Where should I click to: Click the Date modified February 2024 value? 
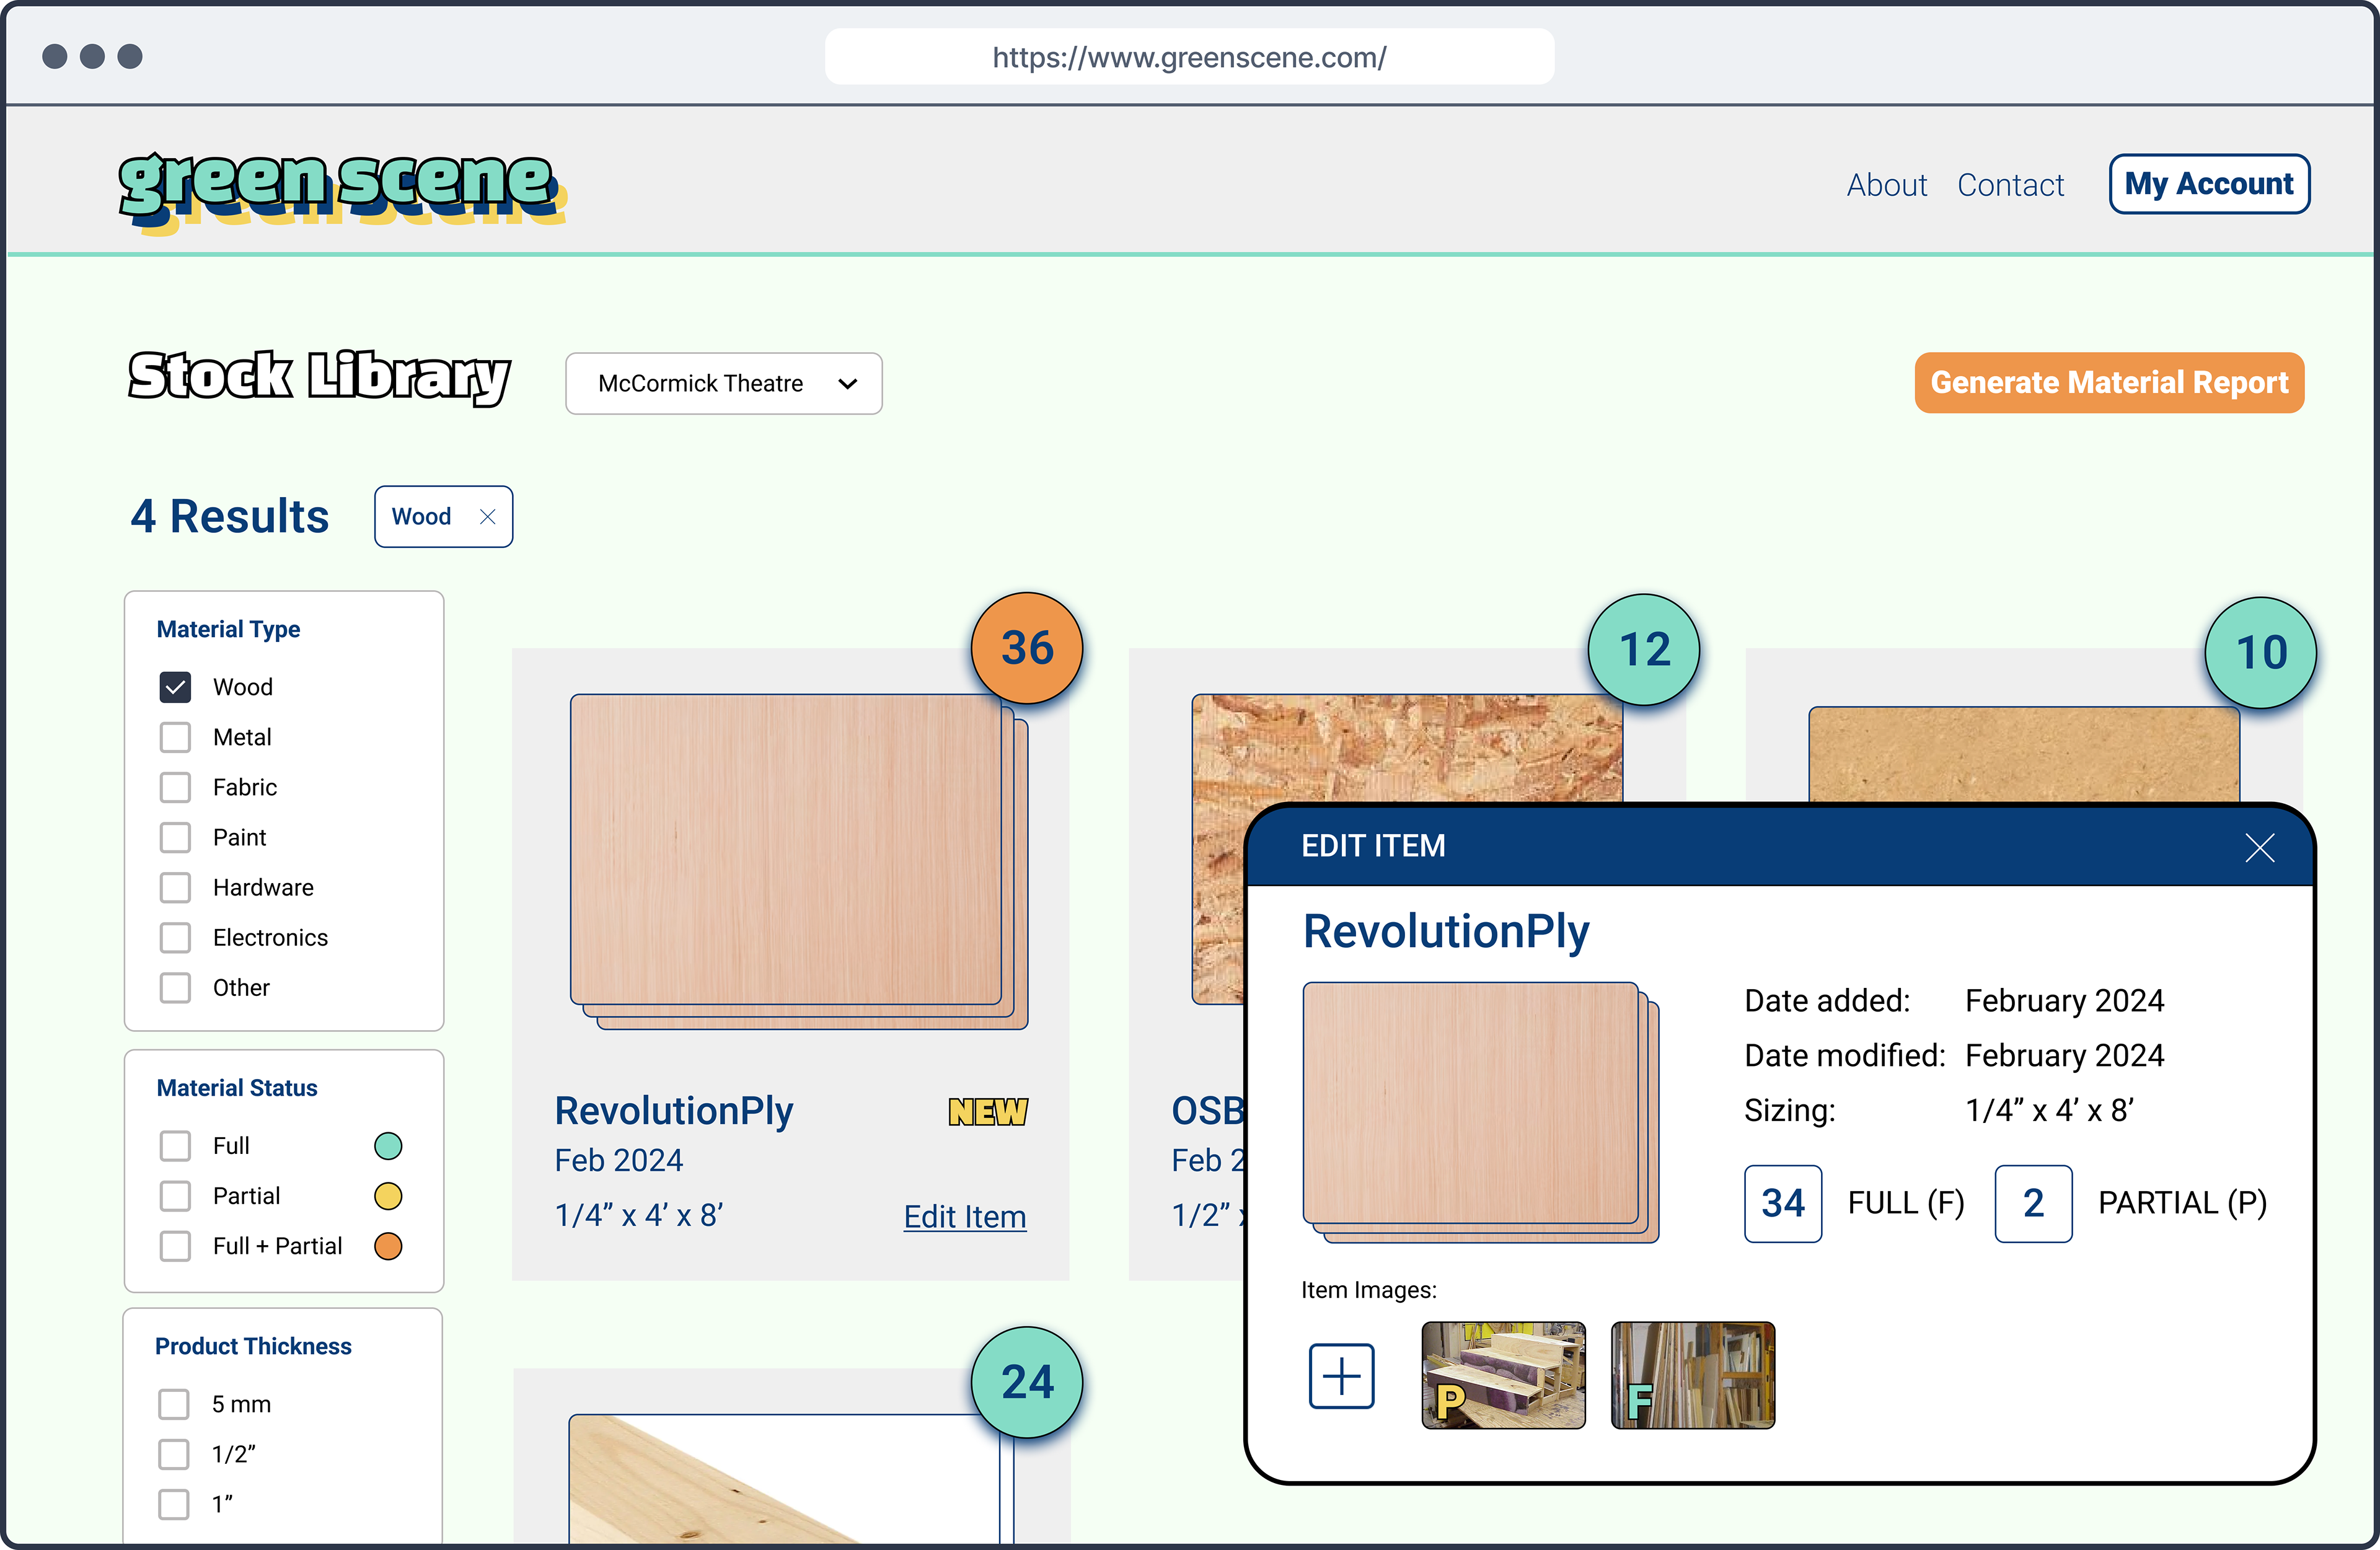point(2064,1056)
